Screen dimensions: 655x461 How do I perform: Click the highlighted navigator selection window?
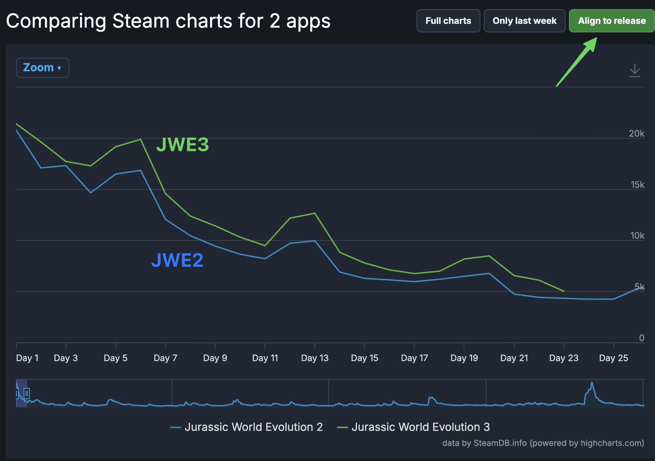pos(21,393)
